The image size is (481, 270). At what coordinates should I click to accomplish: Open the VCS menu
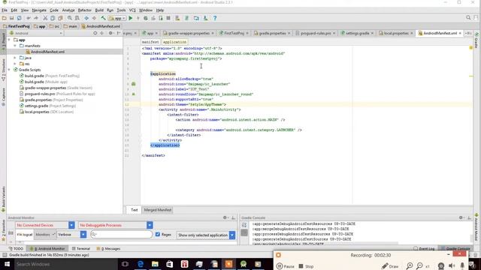point(132,10)
